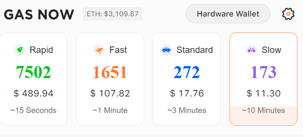Select the Rapid gas price card
The width and height of the screenshot is (303, 137).
33,79
